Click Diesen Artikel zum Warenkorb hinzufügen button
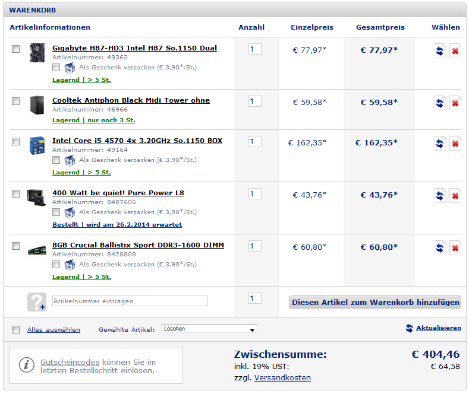The image size is (469, 394). (x=375, y=303)
